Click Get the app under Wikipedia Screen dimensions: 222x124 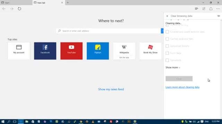pyautogui.click(x=124, y=58)
